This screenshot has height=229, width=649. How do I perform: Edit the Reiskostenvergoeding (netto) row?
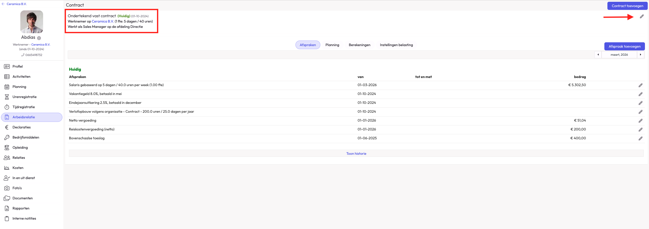(640, 130)
